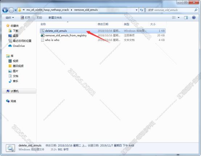Image resolution: width=201 pixels, height=156 pixels.
Task: Click the search remove_old_emuls input field
Action: coord(170,10)
